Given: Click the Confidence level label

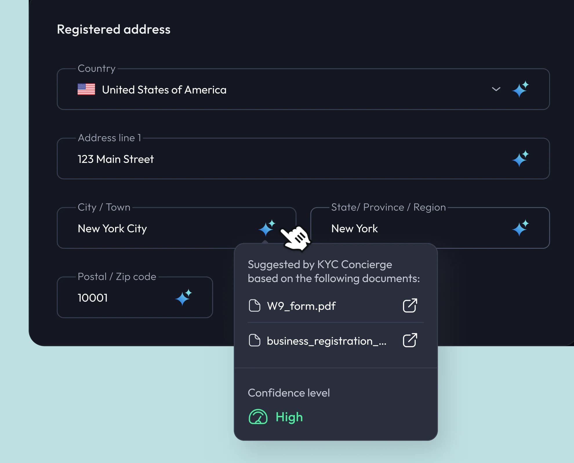Looking at the screenshot, I should (x=289, y=393).
